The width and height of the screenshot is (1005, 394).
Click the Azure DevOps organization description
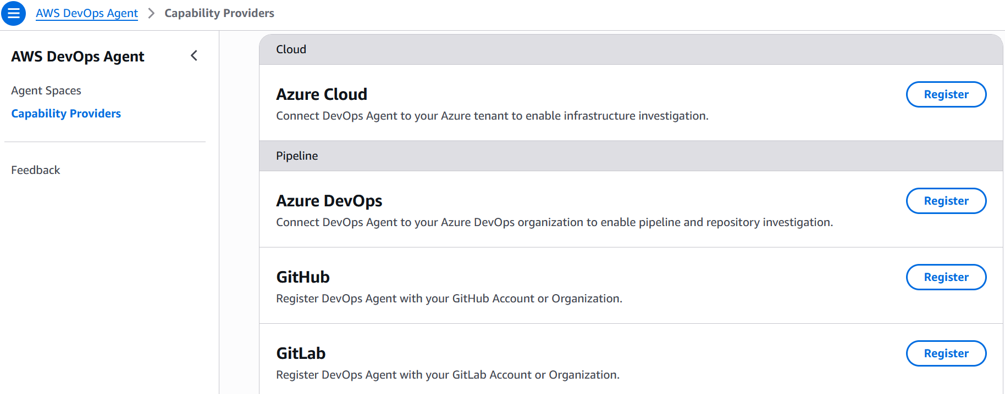(x=555, y=222)
